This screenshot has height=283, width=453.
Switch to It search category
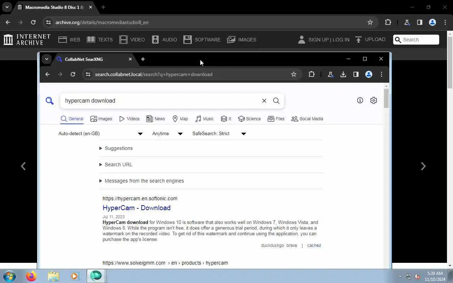coord(226,119)
